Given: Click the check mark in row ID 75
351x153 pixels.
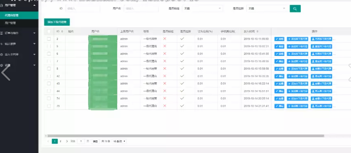Looking at the screenshot, I should pos(182,106).
